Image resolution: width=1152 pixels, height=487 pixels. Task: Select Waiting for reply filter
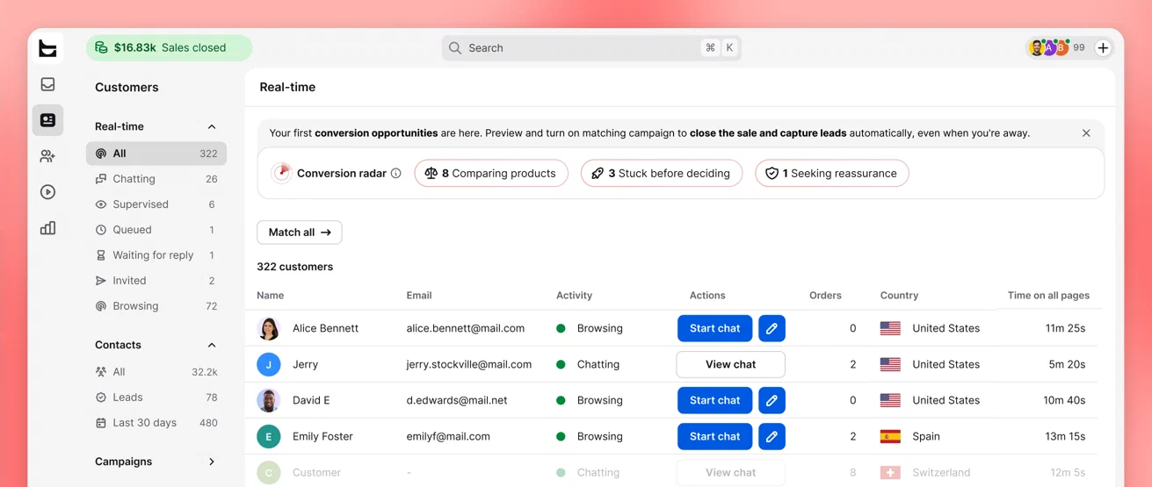pos(156,255)
